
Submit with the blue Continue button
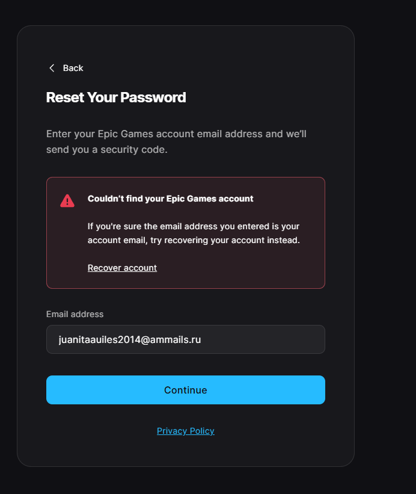point(186,390)
